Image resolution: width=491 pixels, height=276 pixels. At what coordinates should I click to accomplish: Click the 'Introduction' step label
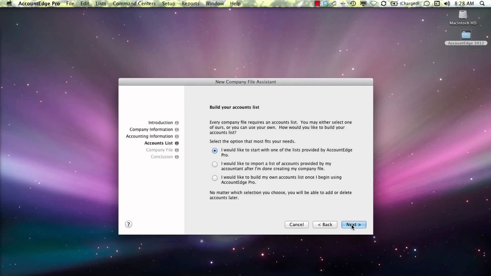tap(161, 123)
